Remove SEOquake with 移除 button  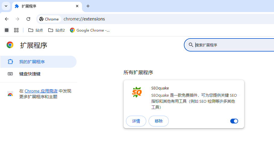pyautogui.click(x=159, y=121)
